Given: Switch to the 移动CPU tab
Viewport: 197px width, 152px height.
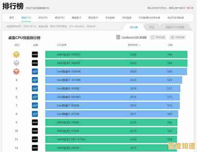Looking at the screenshot, I should pos(59,17).
